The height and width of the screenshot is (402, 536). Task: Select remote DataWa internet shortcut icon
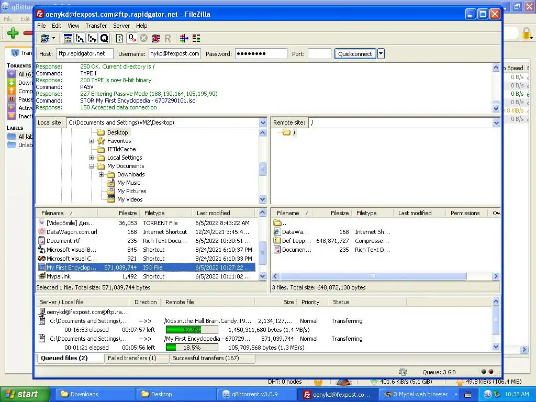click(x=277, y=232)
